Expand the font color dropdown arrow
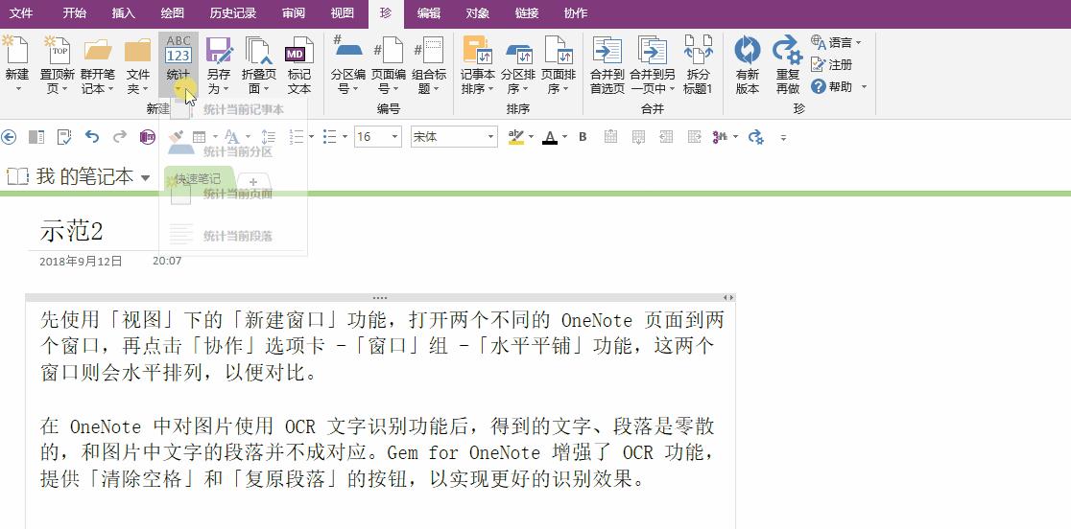The image size is (1071, 529). tap(564, 137)
